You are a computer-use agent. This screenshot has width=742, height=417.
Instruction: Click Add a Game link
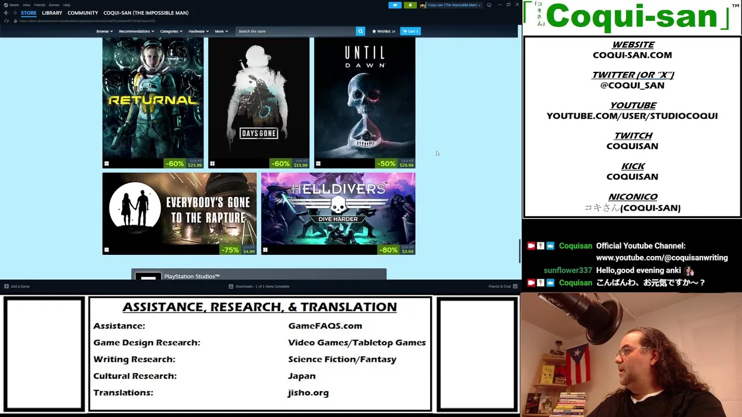point(16,286)
